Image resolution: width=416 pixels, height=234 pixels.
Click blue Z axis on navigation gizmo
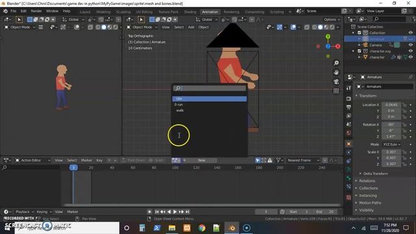[328, 46]
